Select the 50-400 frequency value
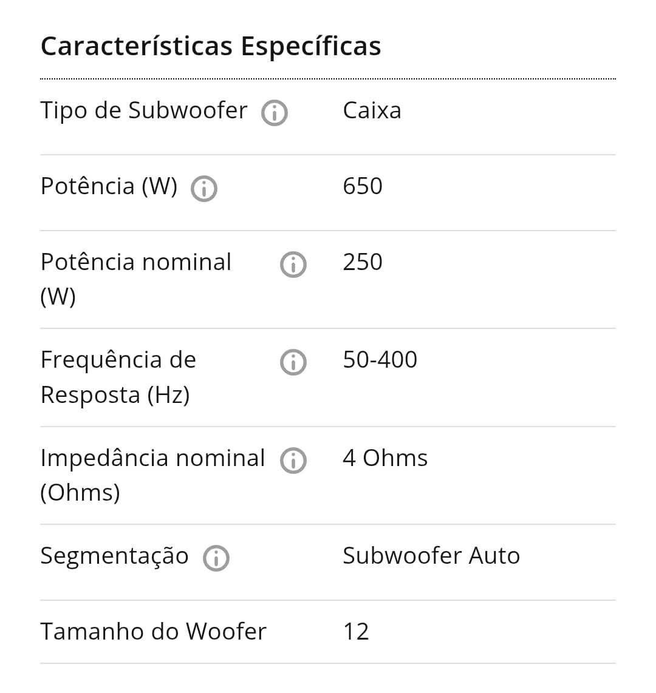656x693 pixels. point(380,360)
